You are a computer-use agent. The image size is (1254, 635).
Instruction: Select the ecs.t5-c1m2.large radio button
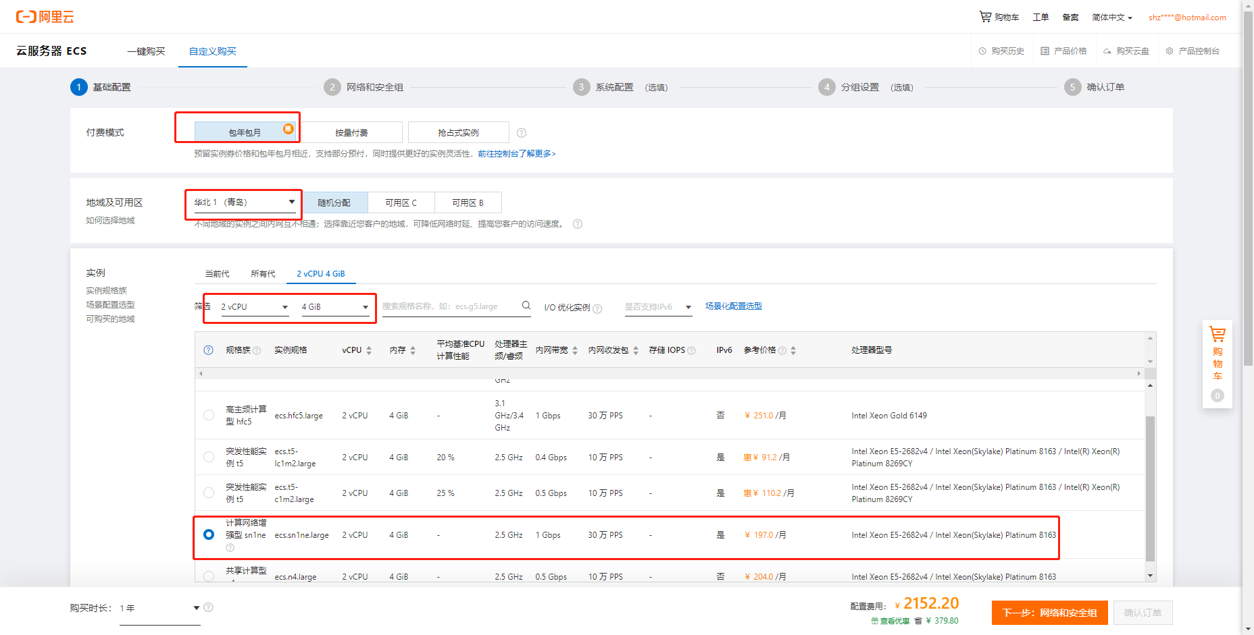(x=209, y=493)
